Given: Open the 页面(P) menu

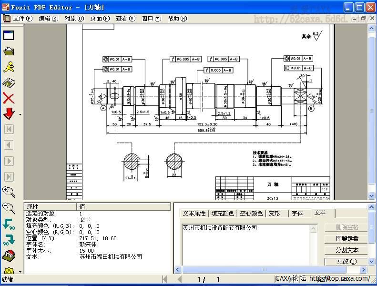Looking at the screenshot, I should coord(100,19).
